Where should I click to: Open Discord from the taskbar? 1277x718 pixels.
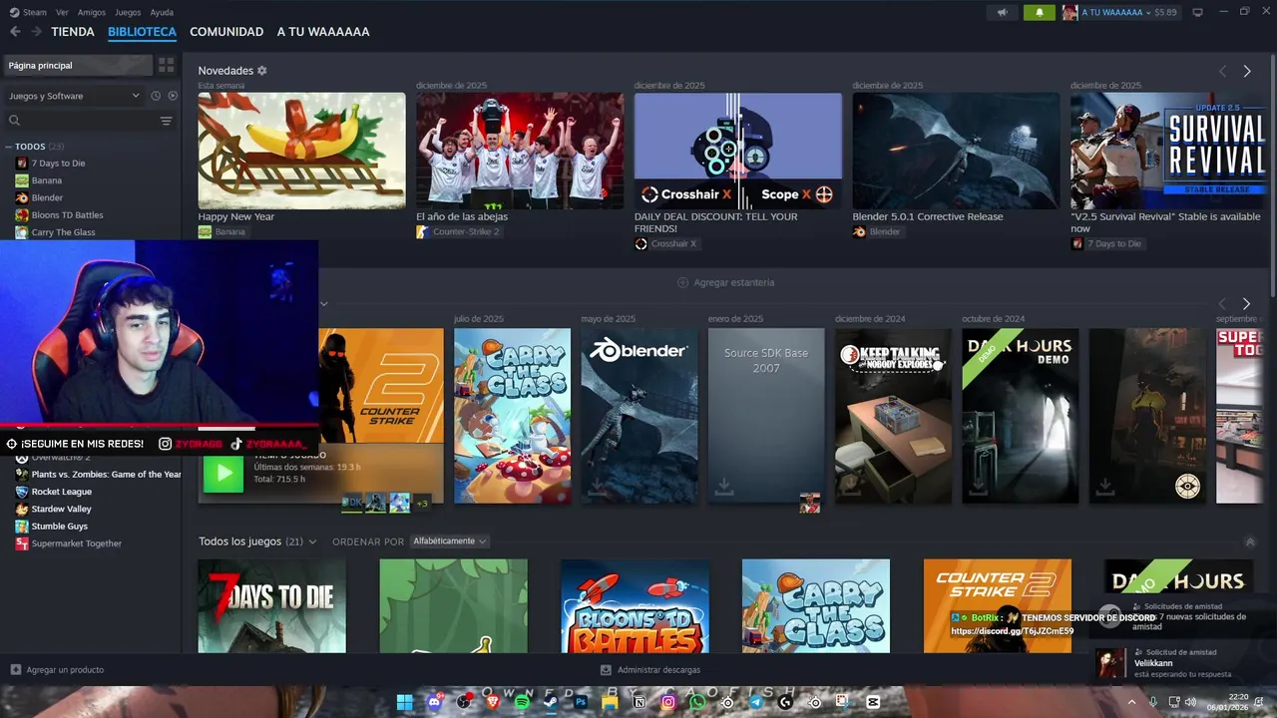point(434,702)
